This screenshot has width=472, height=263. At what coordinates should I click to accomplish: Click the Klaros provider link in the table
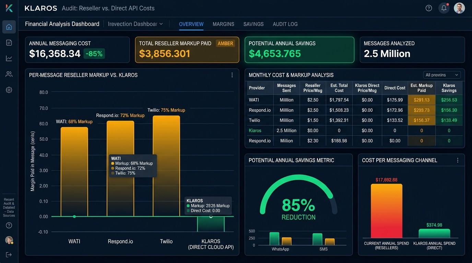(x=255, y=130)
